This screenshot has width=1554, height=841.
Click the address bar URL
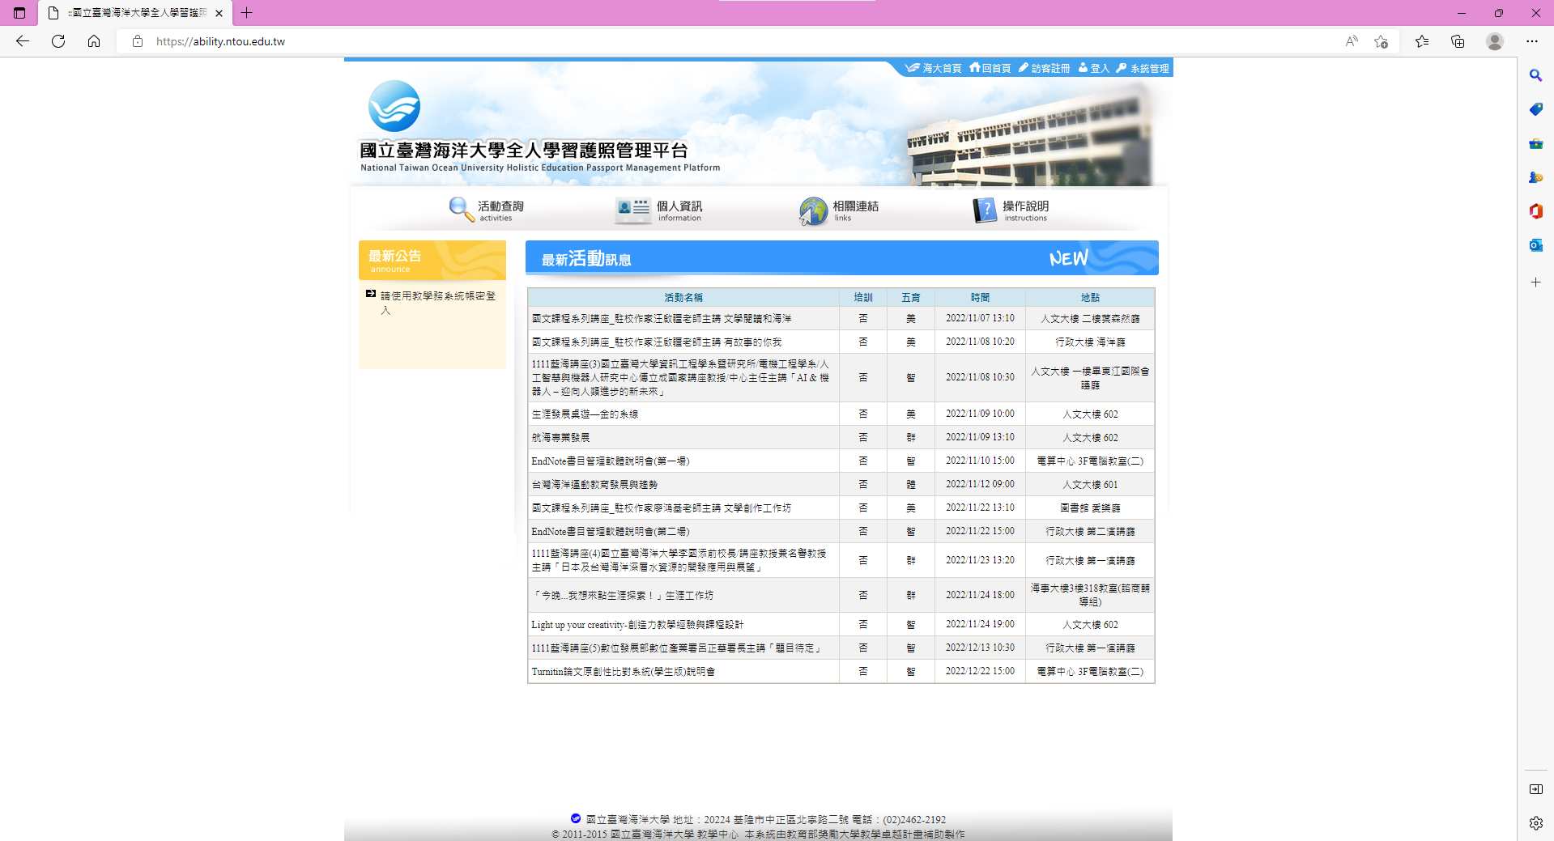pyautogui.click(x=220, y=41)
